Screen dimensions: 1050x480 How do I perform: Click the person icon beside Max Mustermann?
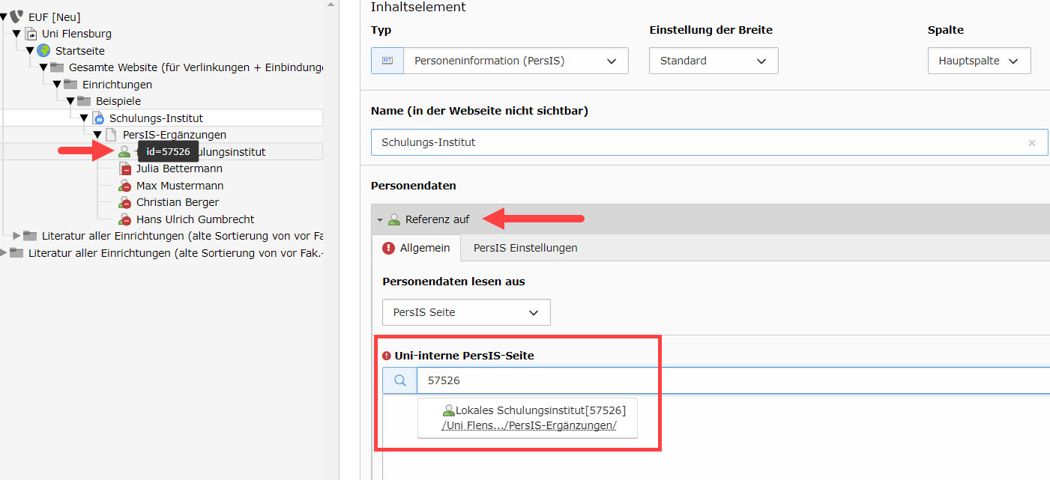[125, 186]
